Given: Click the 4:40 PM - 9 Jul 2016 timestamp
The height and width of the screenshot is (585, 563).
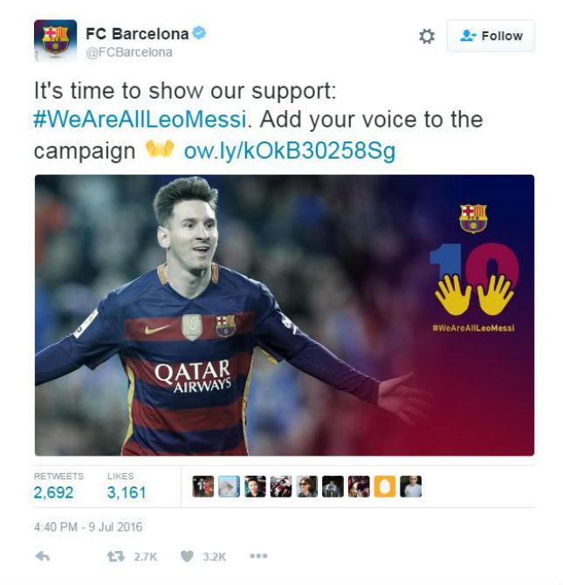Looking at the screenshot, I should point(88,526).
